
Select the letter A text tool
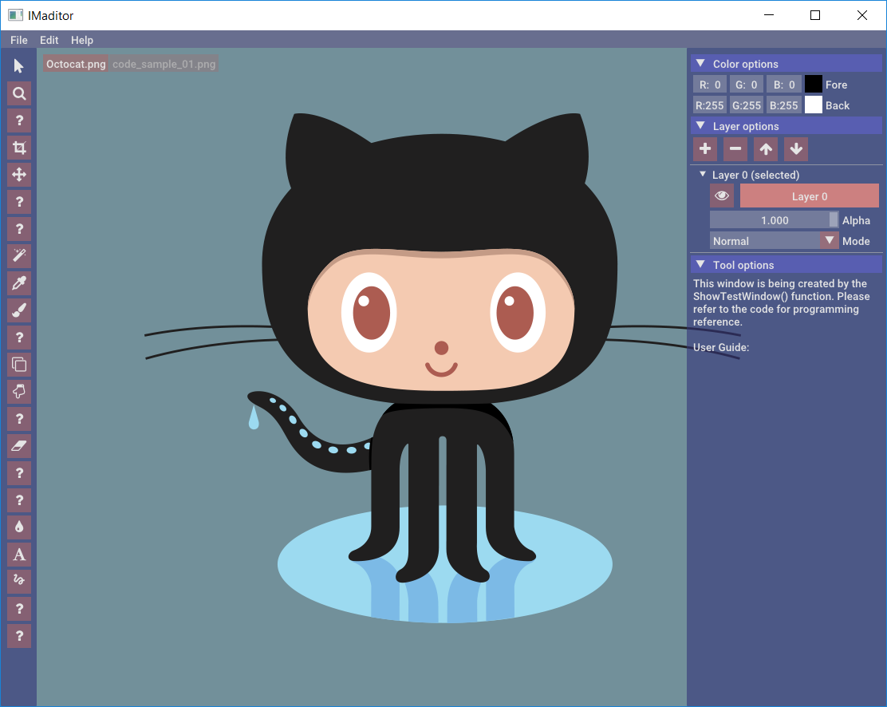(x=19, y=554)
